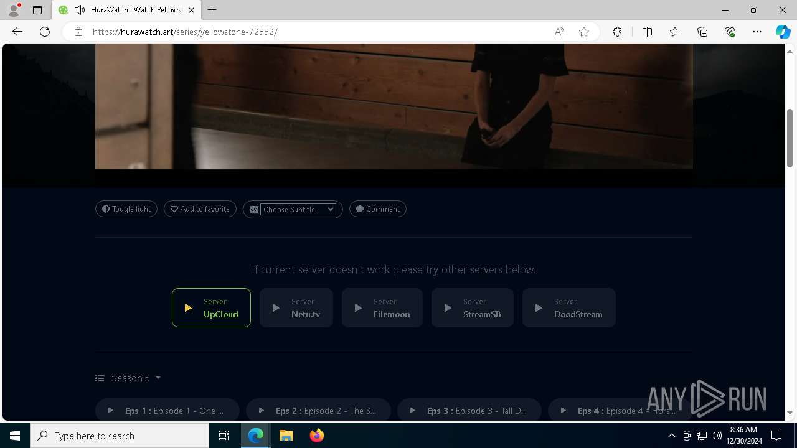Click the address bar URL
This screenshot has width=797, height=448.
coord(185,32)
